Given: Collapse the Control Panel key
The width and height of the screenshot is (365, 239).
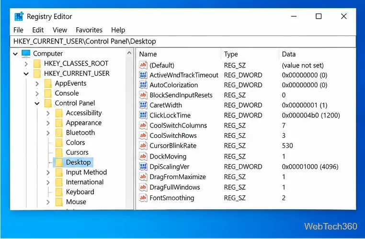Looking at the screenshot, I should point(37,103).
